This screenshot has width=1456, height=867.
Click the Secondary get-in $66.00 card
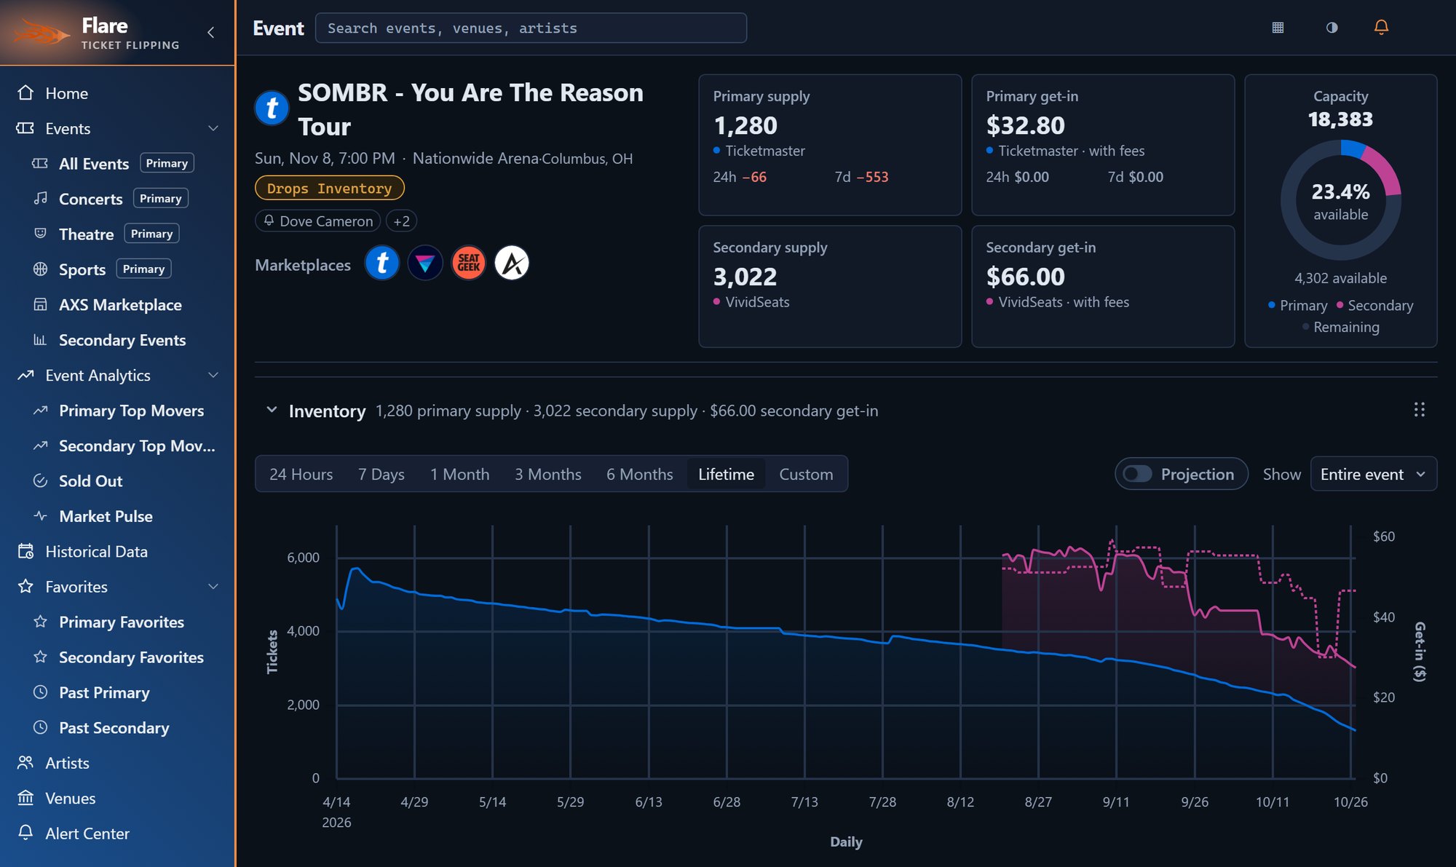[1103, 286]
